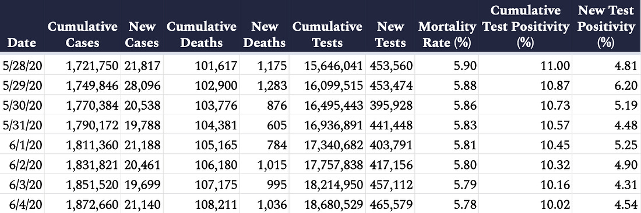Image resolution: width=641 pixels, height=213 pixels.
Task: Click cumulative positivity value 10.87
Action: [x=554, y=85]
